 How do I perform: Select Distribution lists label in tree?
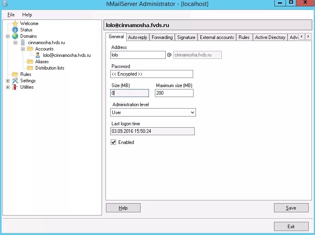click(50, 68)
